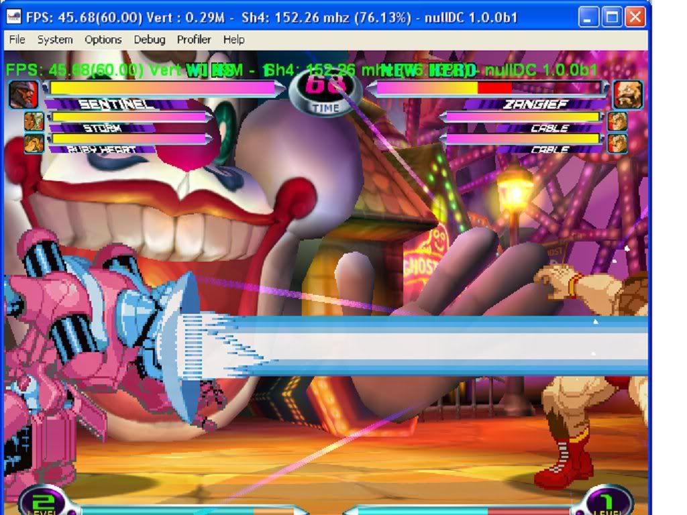Image resolution: width=687 pixels, height=515 pixels.
Task: Click Zangief's character portrait
Action: 628,94
